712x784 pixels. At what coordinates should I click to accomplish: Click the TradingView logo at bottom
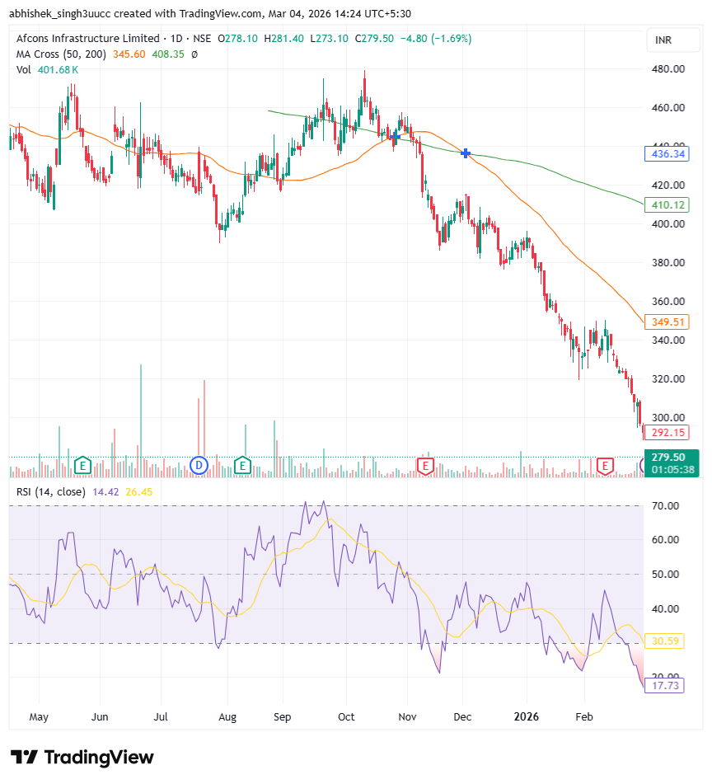(82, 757)
